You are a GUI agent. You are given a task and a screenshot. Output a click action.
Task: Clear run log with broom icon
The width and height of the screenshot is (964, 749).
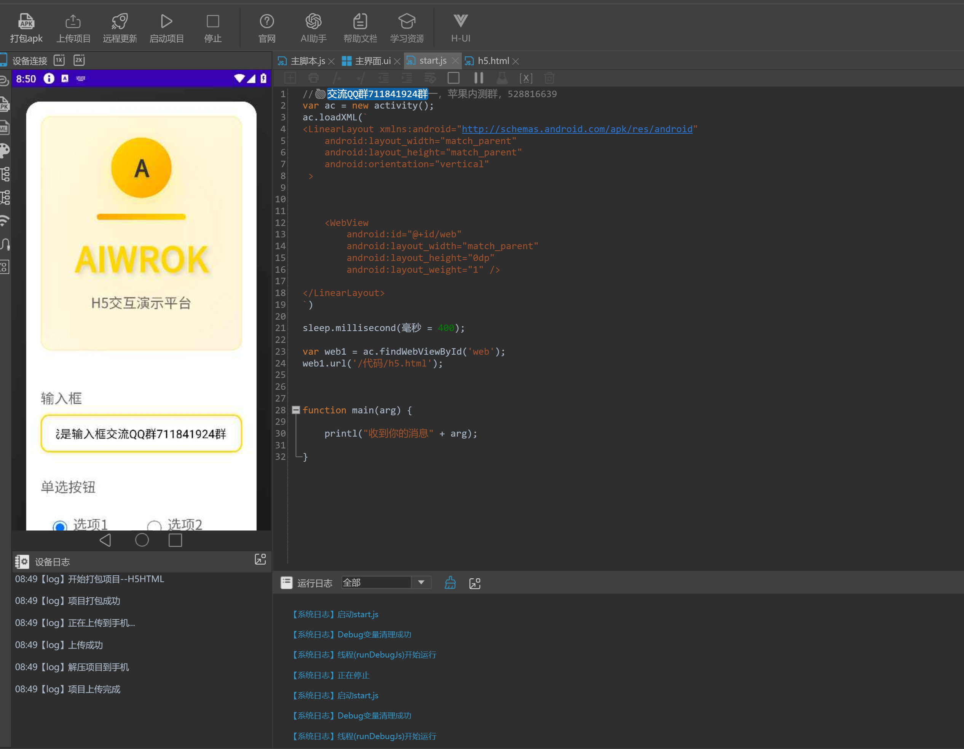point(450,583)
